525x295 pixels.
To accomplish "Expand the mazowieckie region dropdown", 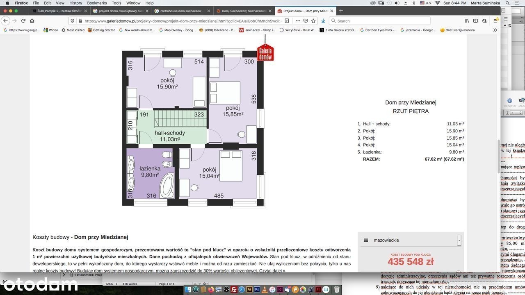I will coord(459,241).
